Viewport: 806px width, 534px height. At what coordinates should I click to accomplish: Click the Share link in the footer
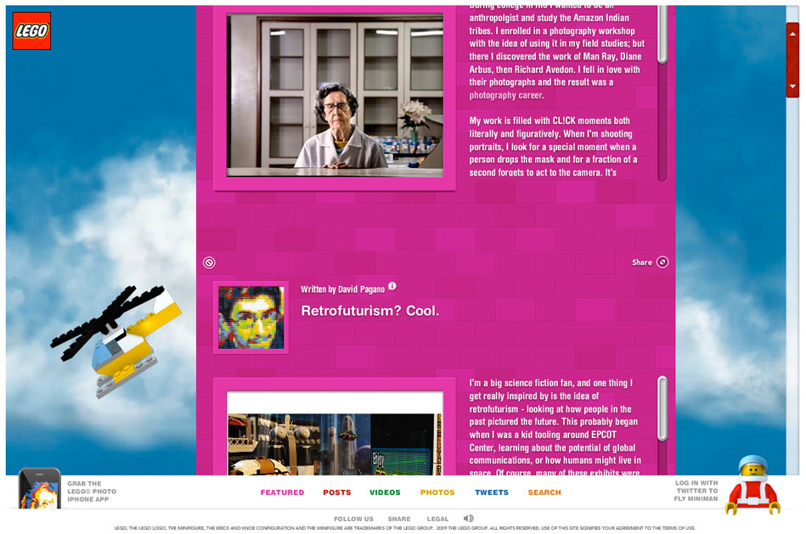(x=399, y=519)
